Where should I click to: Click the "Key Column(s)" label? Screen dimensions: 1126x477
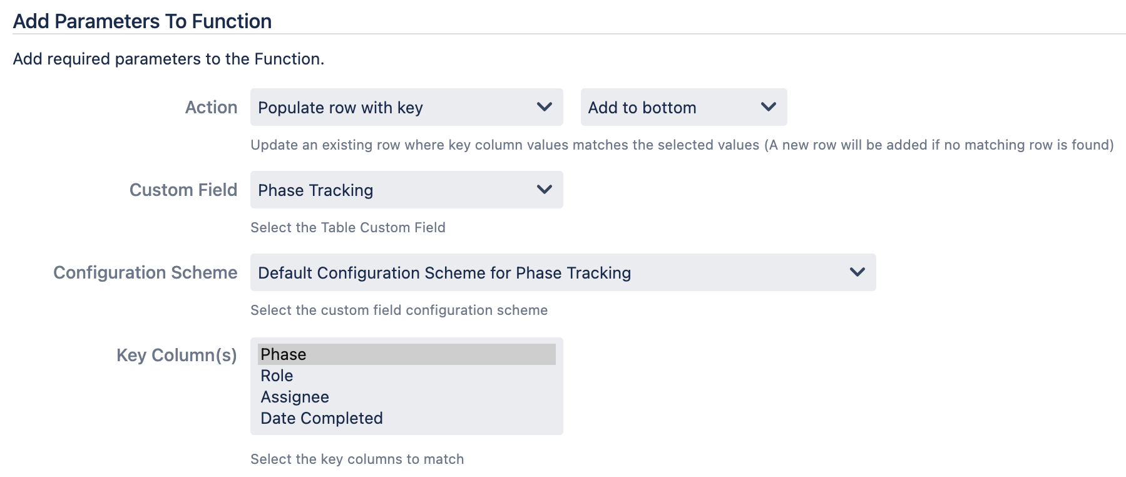pyautogui.click(x=177, y=356)
